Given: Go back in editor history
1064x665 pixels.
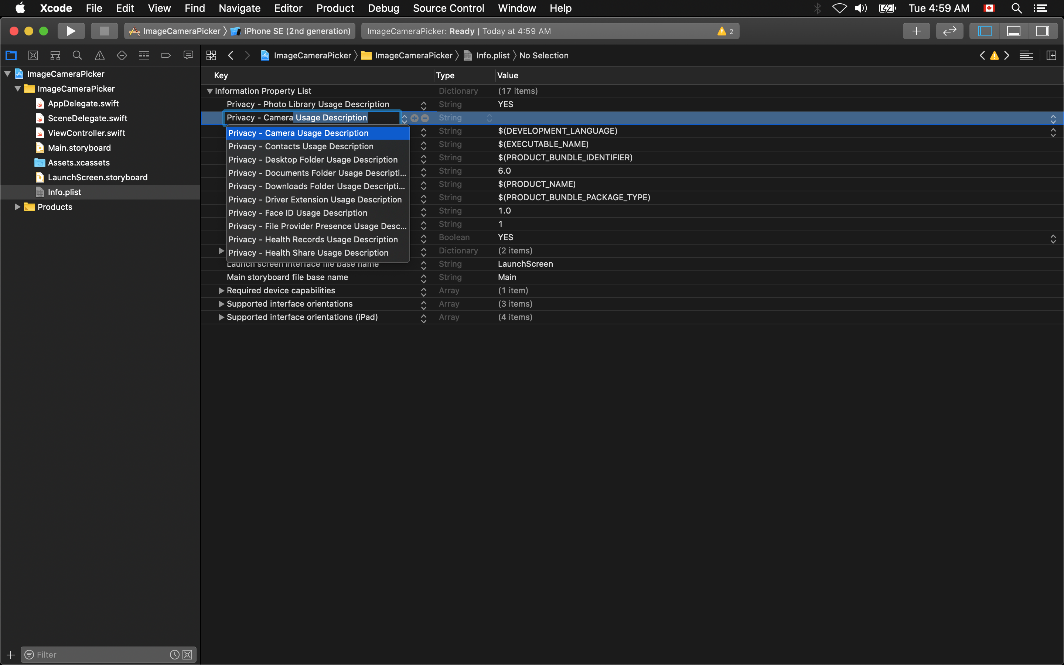Looking at the screenshot, I should [231, 55].
